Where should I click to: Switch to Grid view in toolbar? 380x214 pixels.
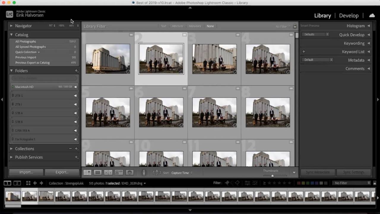87,172
